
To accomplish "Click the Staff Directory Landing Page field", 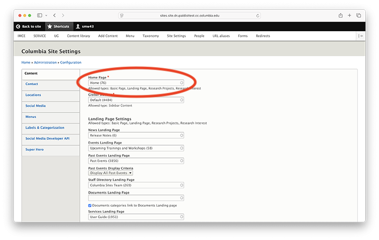I will pyautogui.click(x=136, y=185).
